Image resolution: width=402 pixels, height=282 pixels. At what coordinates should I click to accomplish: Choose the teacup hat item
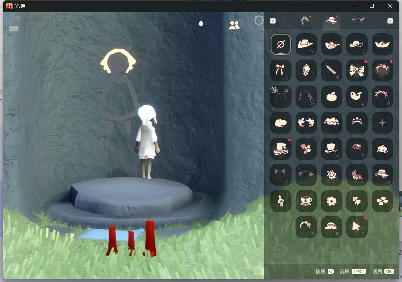click(x=306, y=201)
